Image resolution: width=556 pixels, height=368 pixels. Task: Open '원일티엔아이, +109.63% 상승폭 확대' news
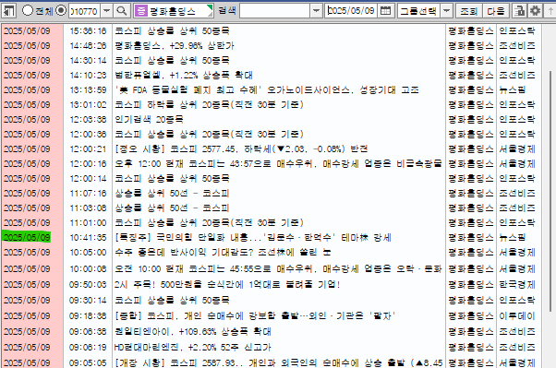(193, 331)
